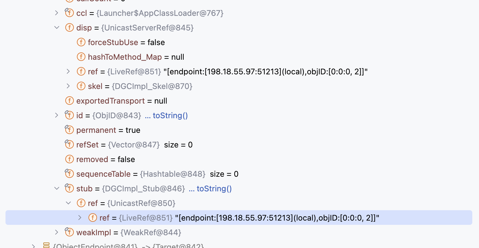
Task: Expand the skel DGCImpl_Skel node
Action: tap(68, 86)
